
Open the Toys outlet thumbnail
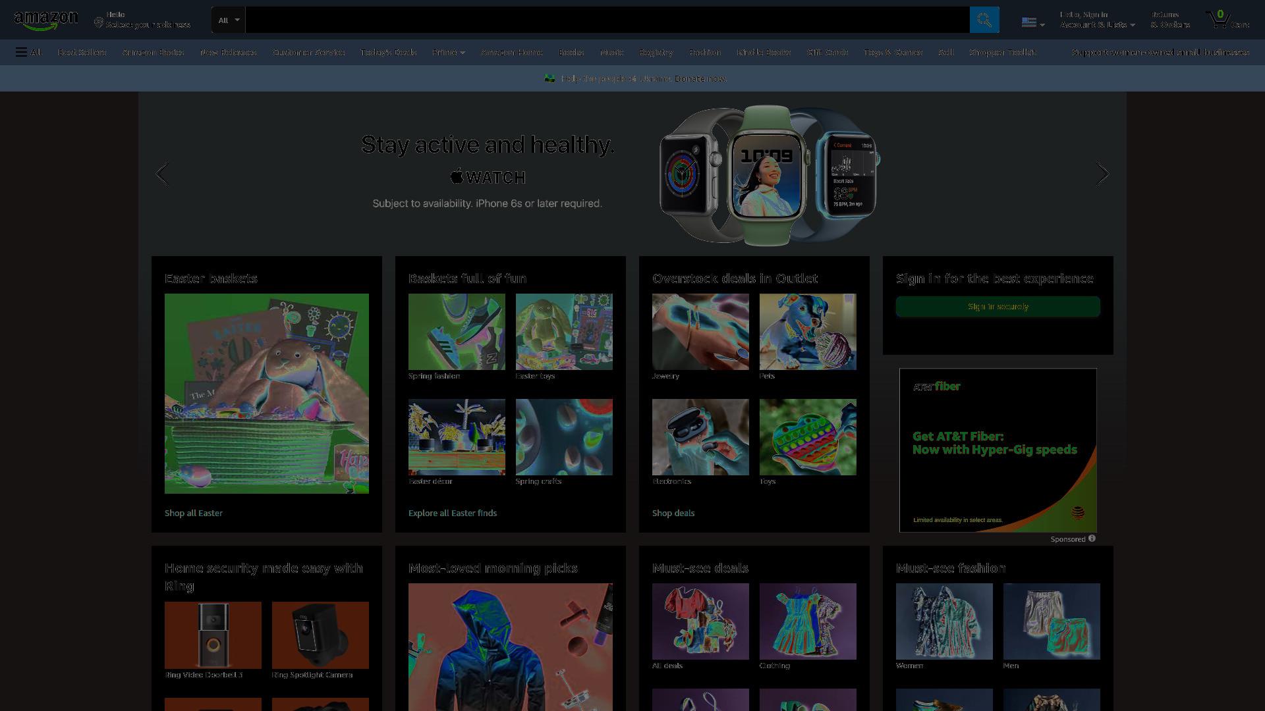pyautogui.click(x=808, y=437)
